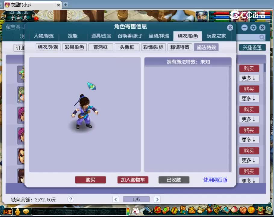This screenshot has width=274, height=217.
Task: Click the first 购买 button in background listing
Action: (x=249, y=68)
